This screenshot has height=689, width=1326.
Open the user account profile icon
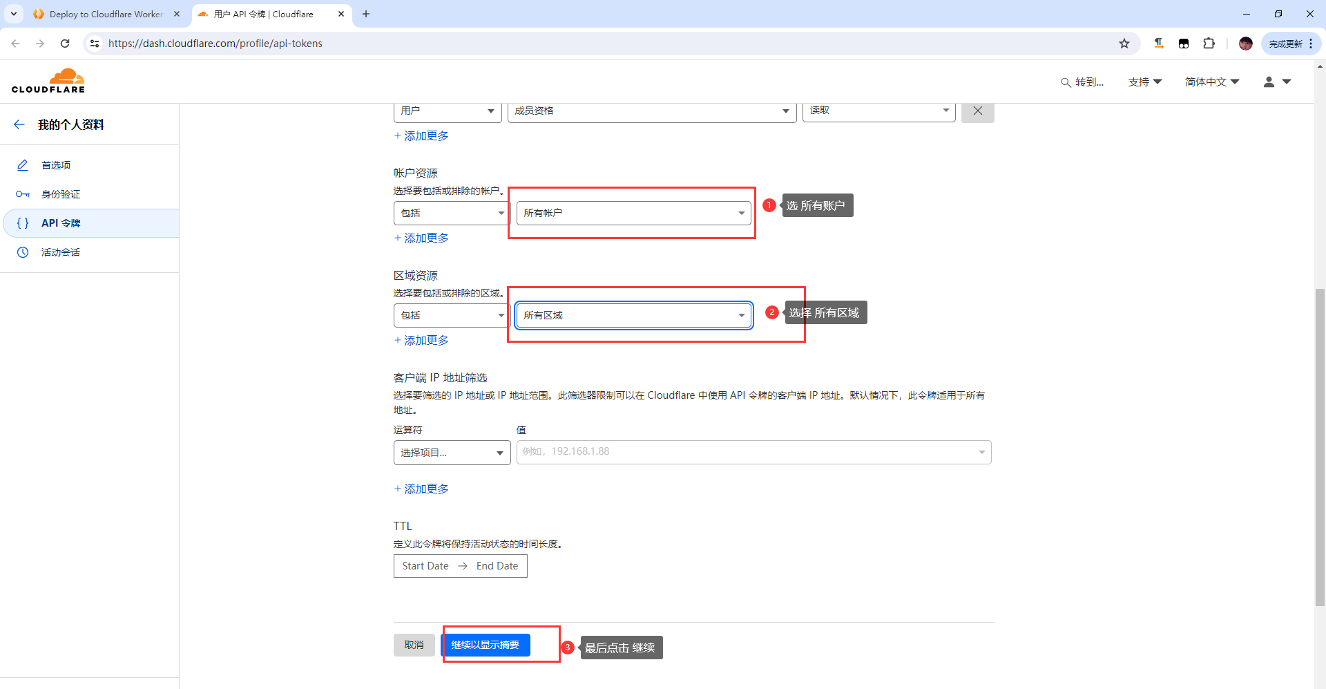(1269, 82)
